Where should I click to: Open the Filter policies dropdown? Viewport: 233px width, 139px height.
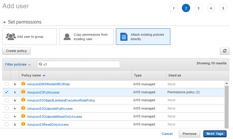(x=18, y=64)
